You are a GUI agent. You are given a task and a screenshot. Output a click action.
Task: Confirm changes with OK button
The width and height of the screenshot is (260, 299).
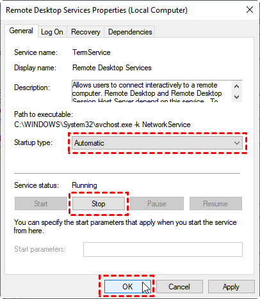127,287
